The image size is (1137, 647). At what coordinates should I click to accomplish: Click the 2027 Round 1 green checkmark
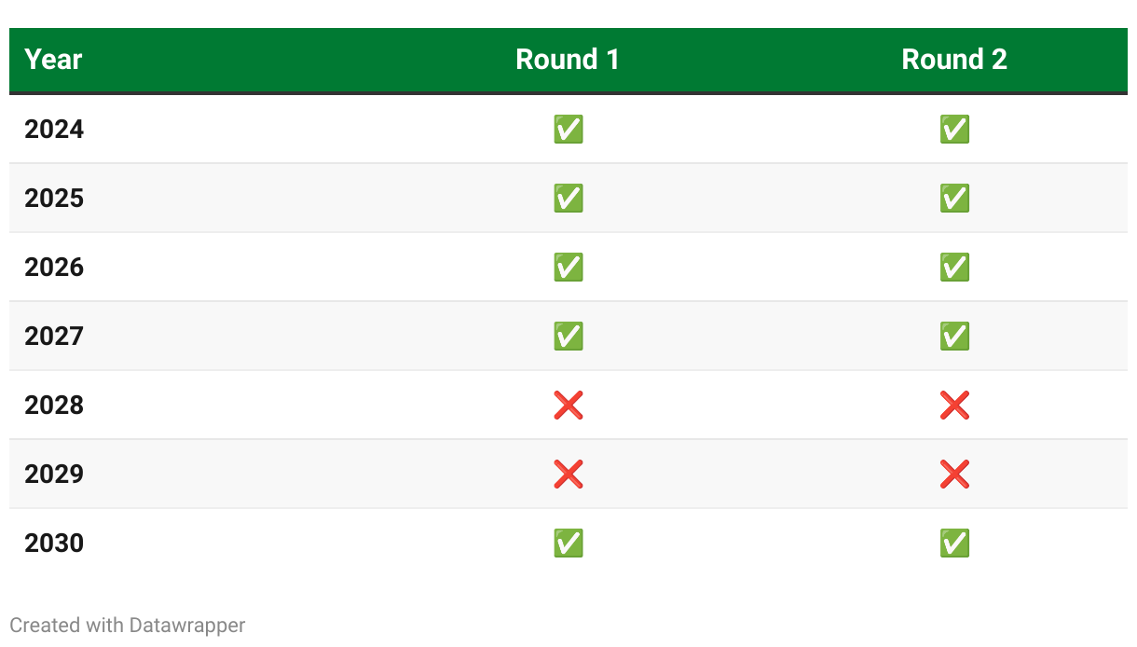point(568,337)
